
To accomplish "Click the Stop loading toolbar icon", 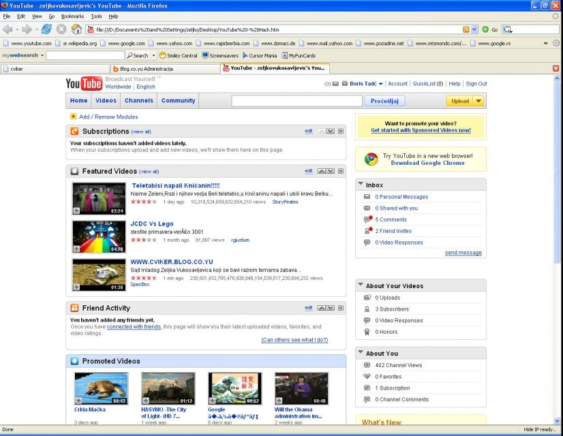I will pos(61,29).
